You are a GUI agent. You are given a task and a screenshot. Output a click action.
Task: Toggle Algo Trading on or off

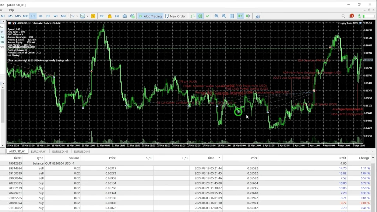(150, 16)
